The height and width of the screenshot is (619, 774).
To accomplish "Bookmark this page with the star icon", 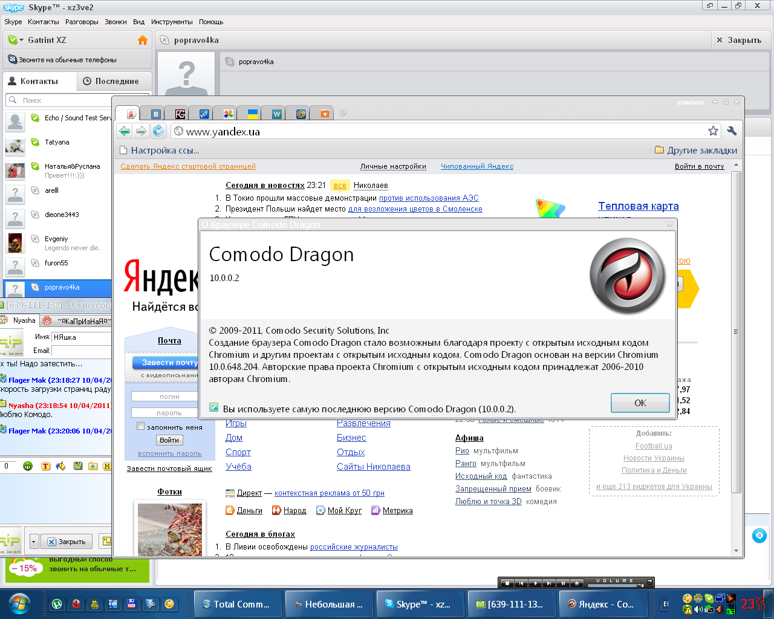I will [x=714, y=131].
